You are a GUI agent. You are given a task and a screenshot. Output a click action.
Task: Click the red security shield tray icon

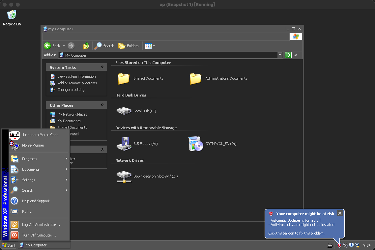click(339, 245)
